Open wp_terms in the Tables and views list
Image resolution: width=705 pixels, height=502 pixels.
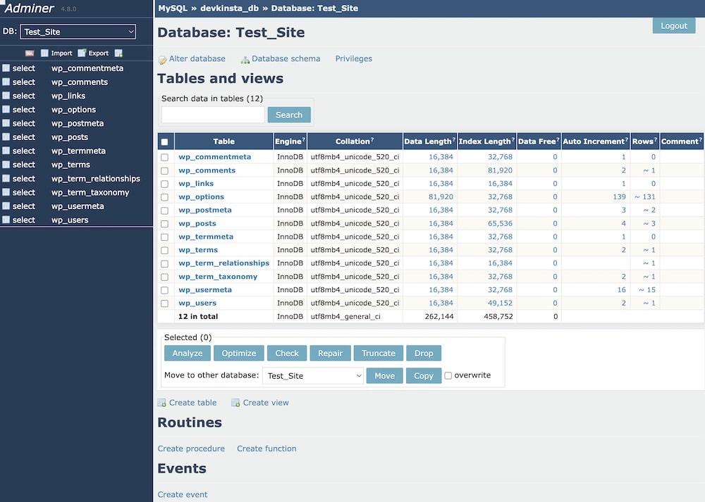click(198, 250)
